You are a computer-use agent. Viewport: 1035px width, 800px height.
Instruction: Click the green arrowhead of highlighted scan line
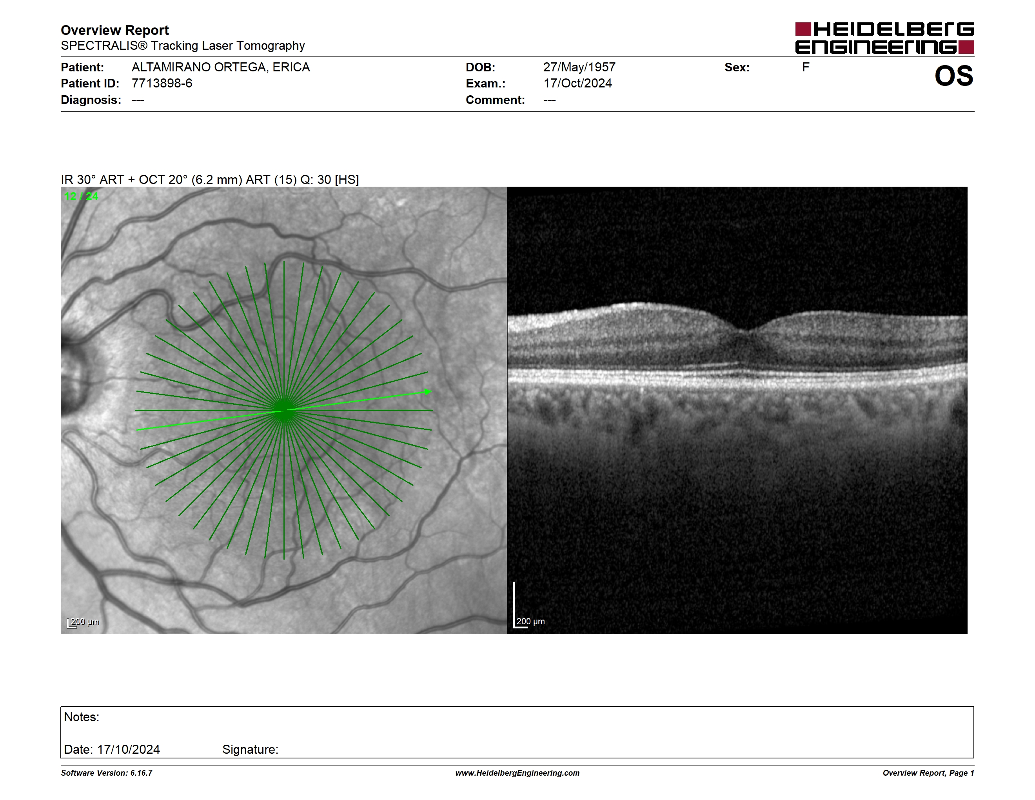coord(429,391)
